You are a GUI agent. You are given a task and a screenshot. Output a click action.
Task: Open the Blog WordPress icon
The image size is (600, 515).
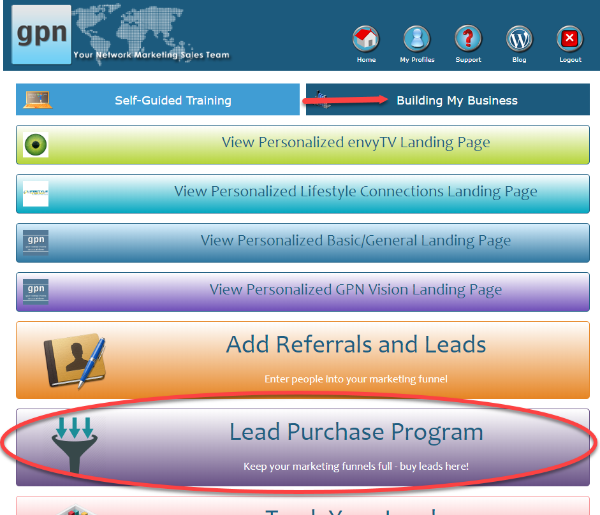tap(519, 39)
